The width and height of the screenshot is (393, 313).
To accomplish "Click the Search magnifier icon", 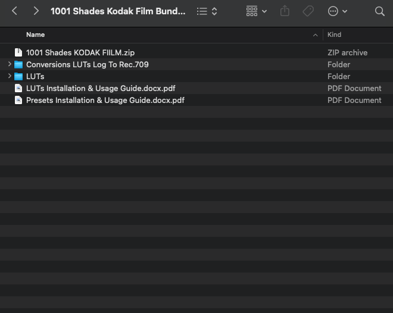I will [379, 11].
